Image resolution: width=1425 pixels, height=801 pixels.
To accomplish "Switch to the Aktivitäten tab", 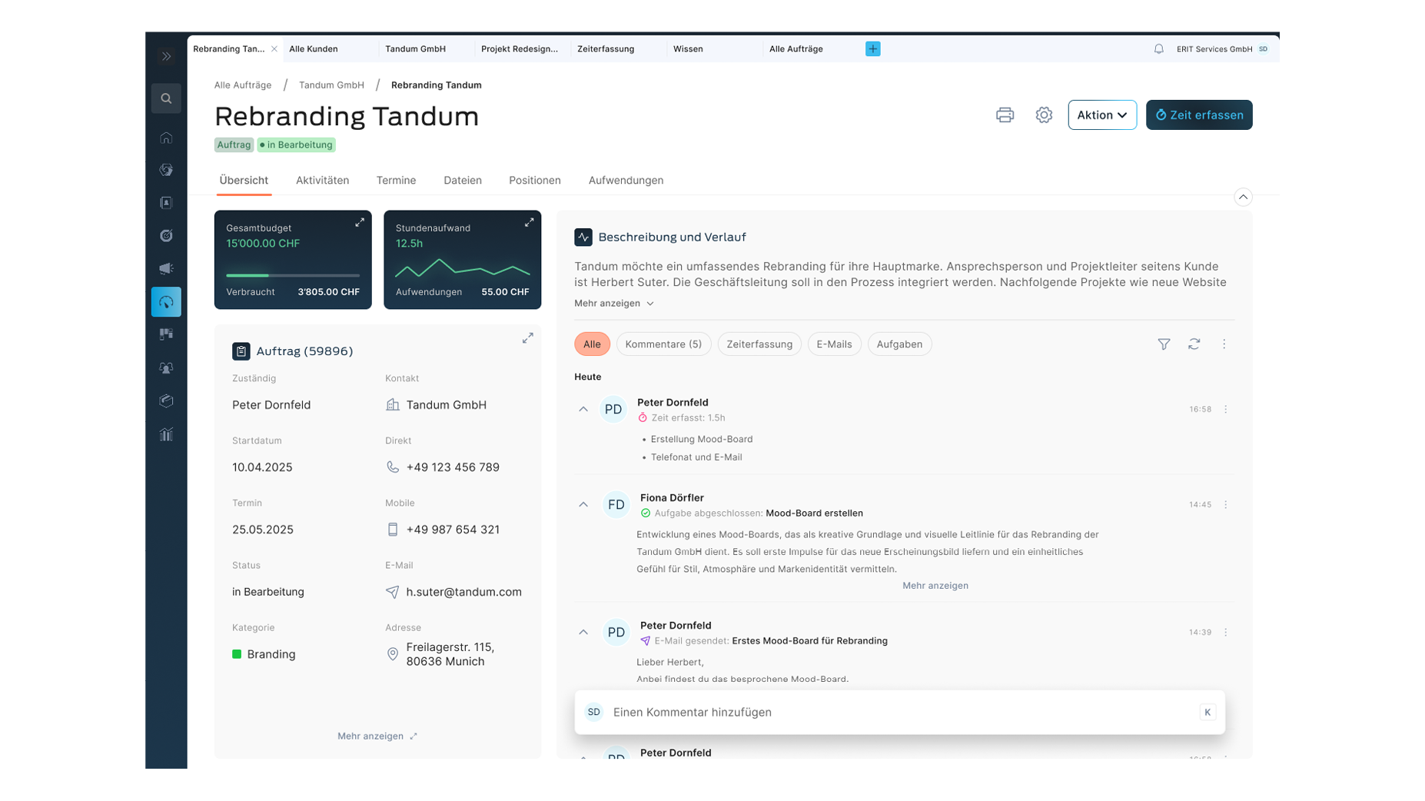I will pos(322,181).
